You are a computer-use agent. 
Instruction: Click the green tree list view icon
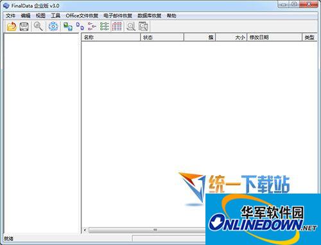105,26
